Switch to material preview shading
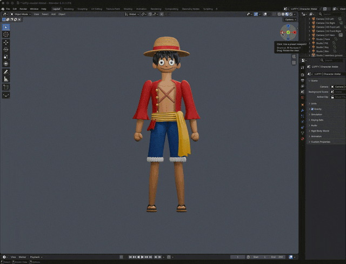 [287, 14]
